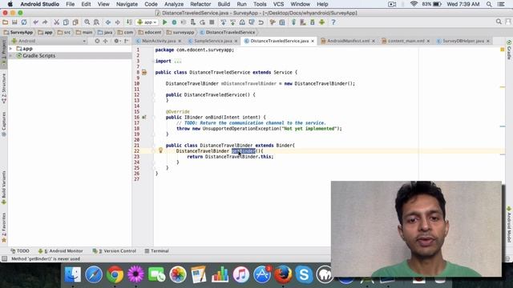
Task: Switch to MainActivity.java tab
Action: click(x=159, y=41)
